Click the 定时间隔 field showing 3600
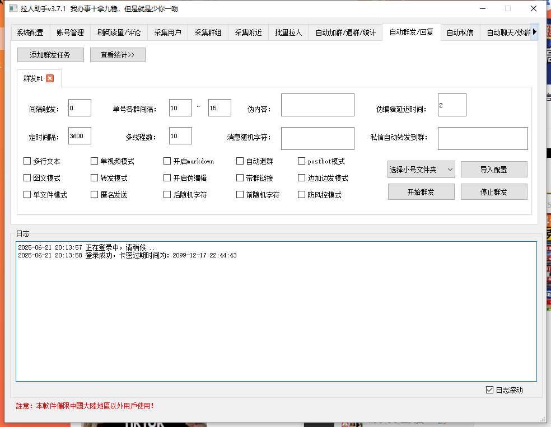 80,136
